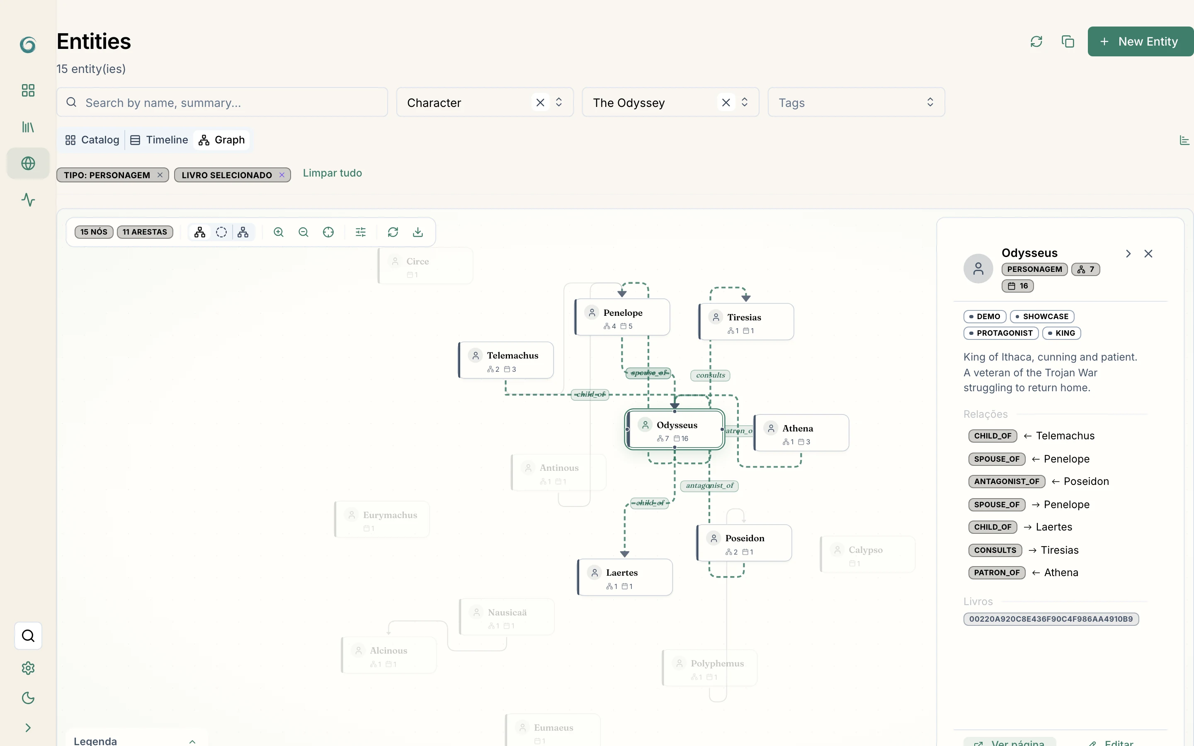Image resolution: width=1194 pixels, height=746 pixels.
Task: Click the SHOWCASE tag in the panel
Action: click(1041, 316)
